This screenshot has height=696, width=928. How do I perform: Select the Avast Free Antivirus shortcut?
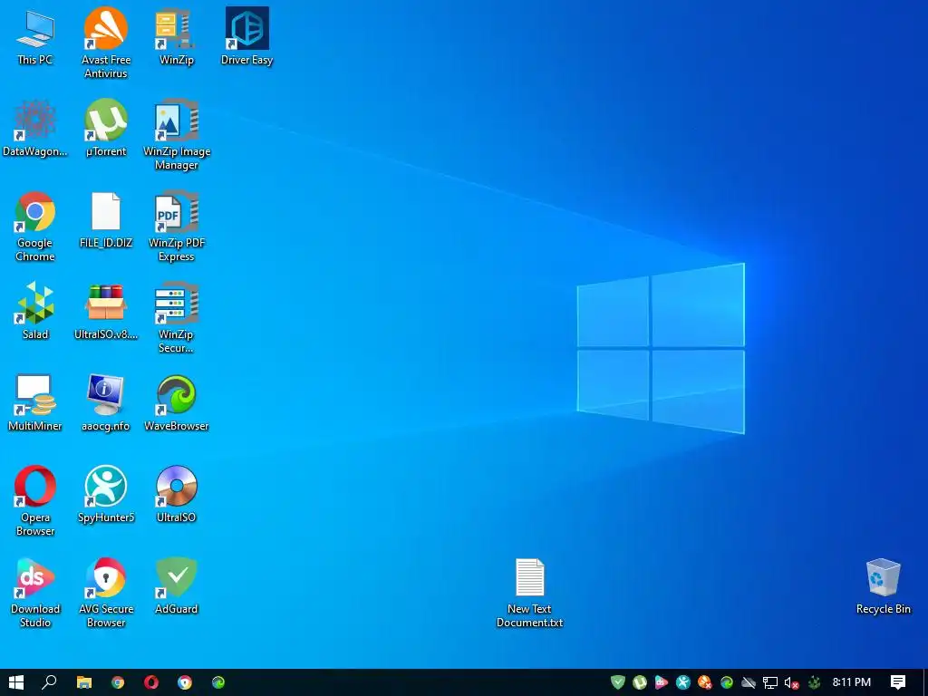point(106,43)
